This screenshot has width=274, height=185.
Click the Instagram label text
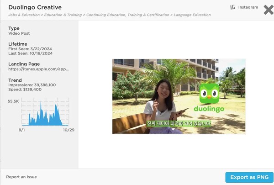pos(248,7)
